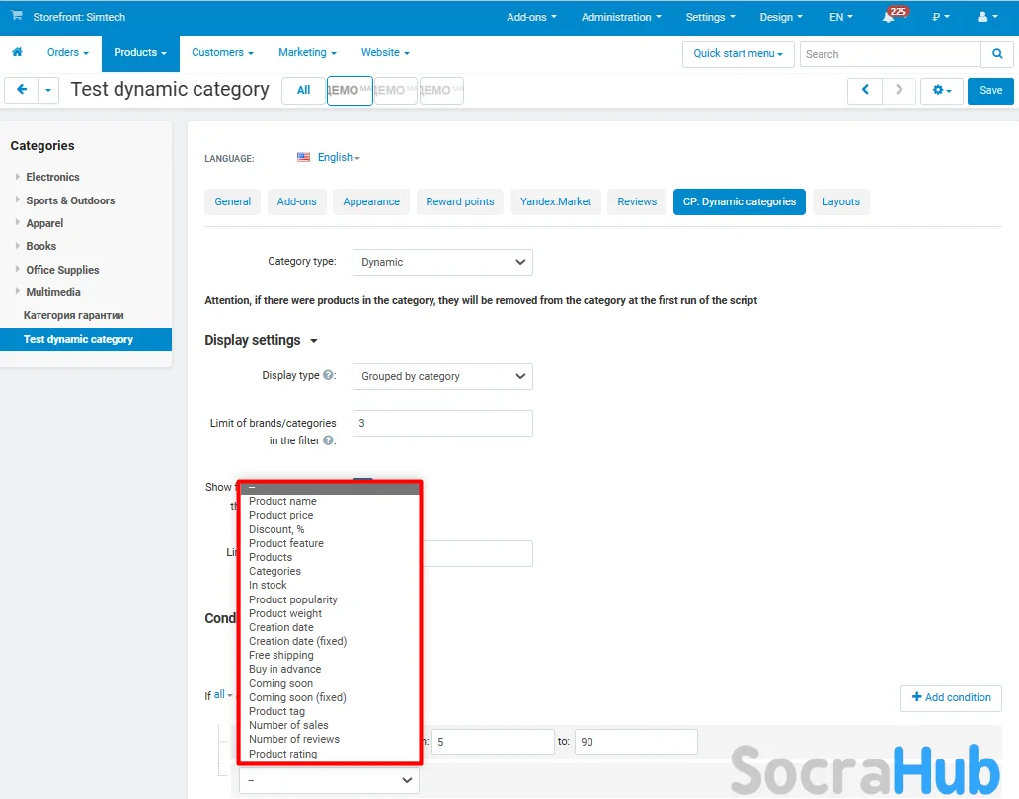The height and width of the screenshot is (799, 1019).
Task: Click the Search input field
Action: click(x=890, y=54)
